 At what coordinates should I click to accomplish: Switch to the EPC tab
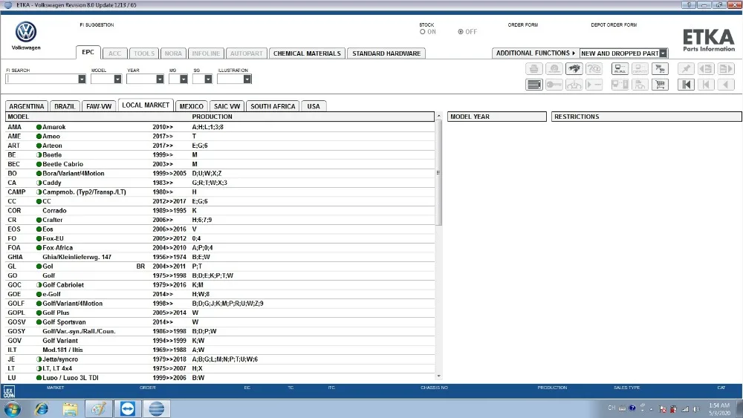tap(88, 52)
